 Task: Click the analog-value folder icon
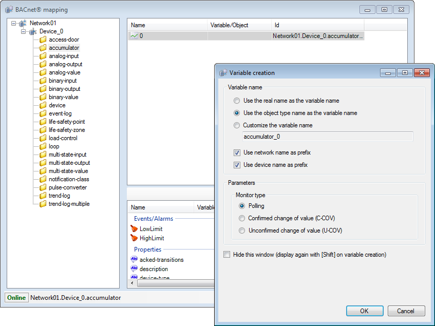click(x=43, y=72)
